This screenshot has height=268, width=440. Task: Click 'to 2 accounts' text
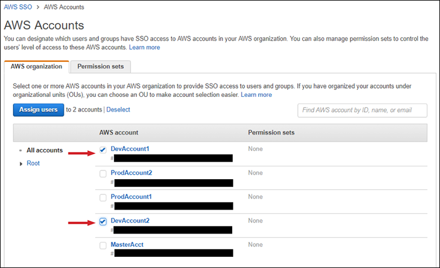pyautogui.click(x=84, y=110)
